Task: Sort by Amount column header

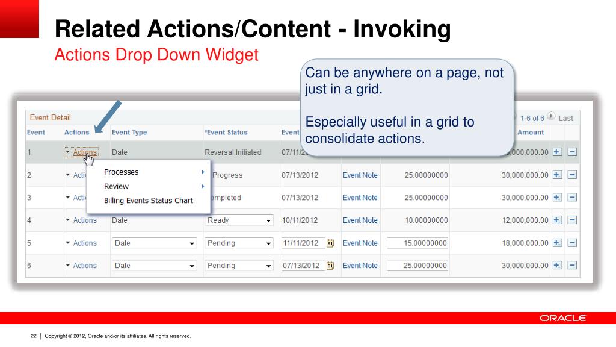Action: [x=531, y=132]
